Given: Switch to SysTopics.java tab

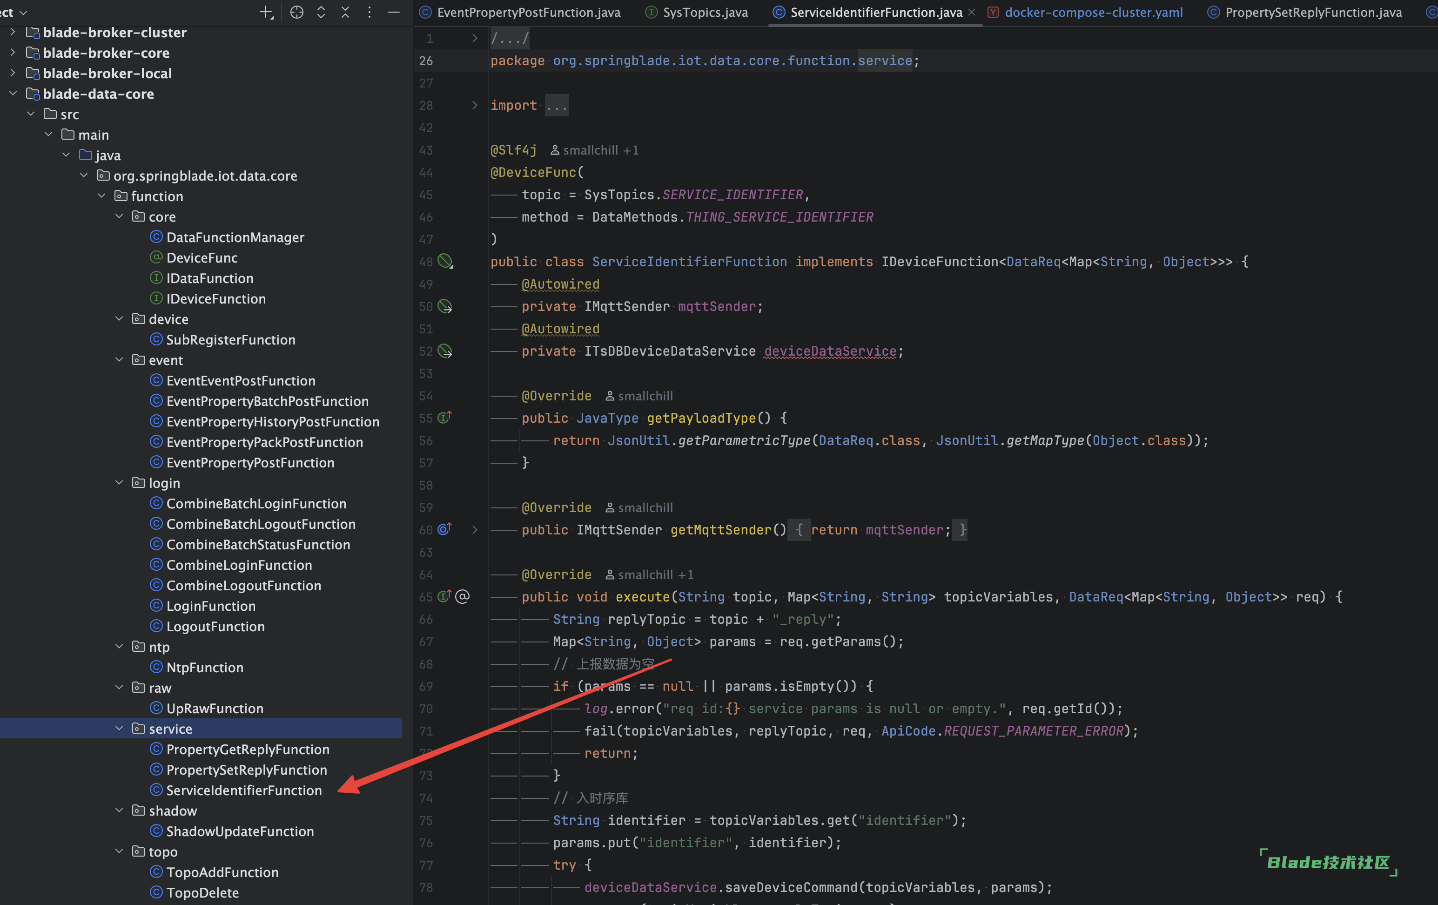Looking at the screenshot, I should (697, 12).
